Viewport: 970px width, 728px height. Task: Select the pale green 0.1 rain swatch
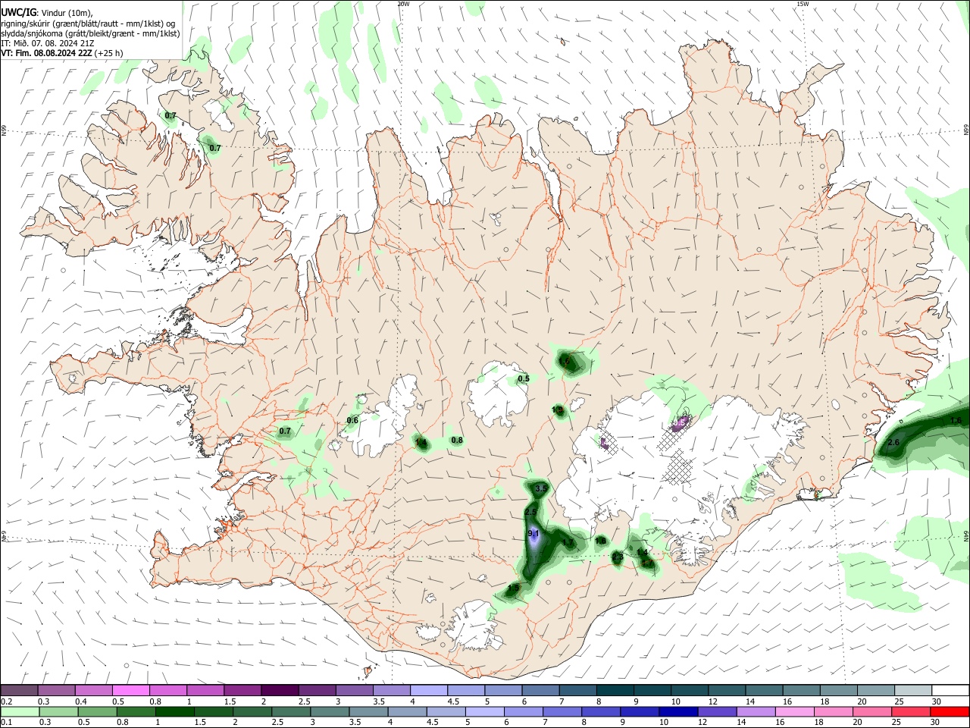click(x=19, y=711)
